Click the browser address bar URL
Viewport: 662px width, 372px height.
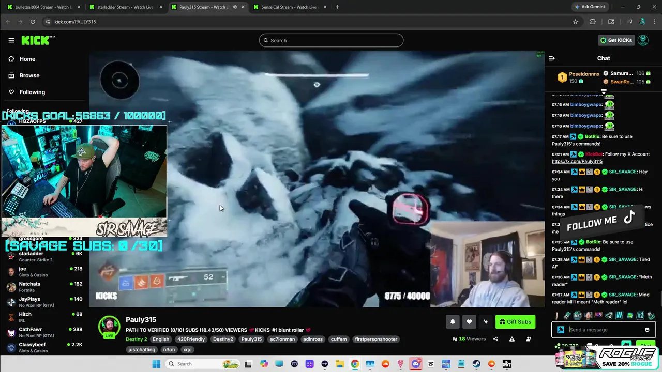click(x=75, y=22)
